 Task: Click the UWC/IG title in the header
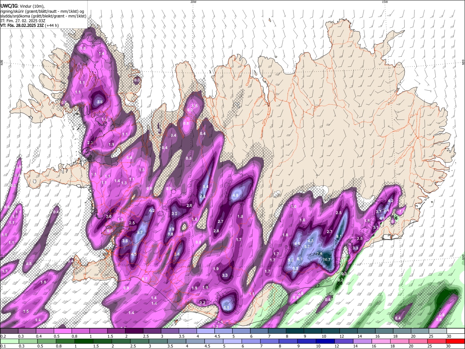click(9, 6)
